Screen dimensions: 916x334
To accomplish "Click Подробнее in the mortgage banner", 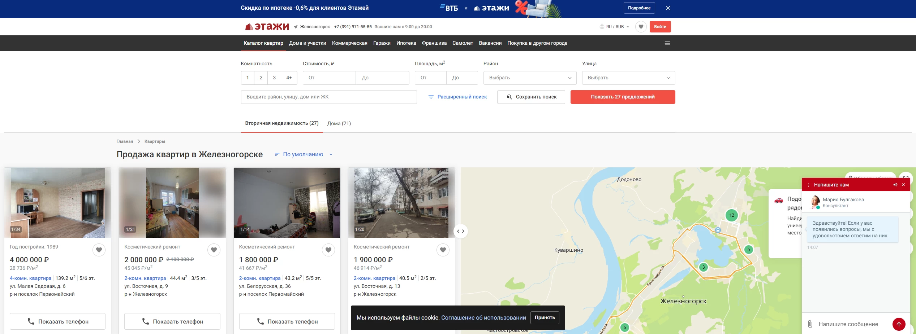I will tap(639, 8).
